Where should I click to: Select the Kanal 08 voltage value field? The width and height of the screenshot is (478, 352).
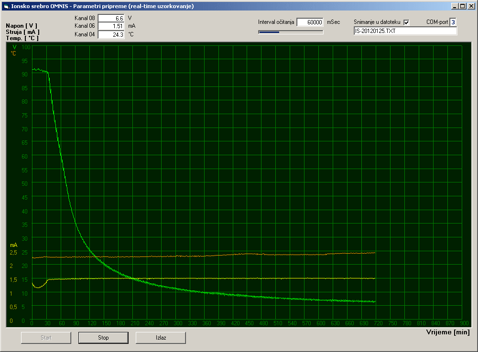tap(111, 18)
